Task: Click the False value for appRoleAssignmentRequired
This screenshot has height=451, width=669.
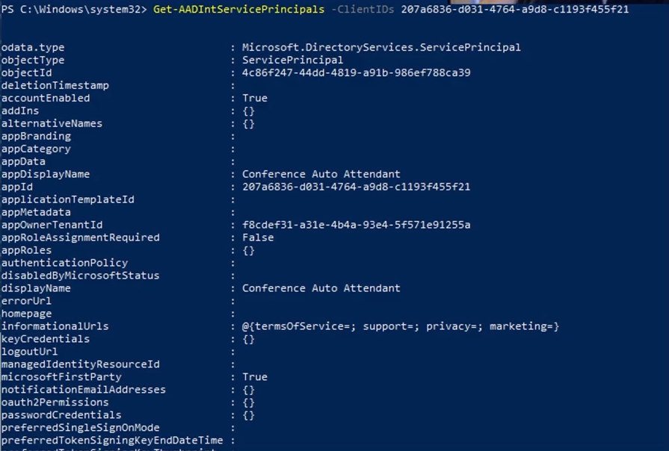Action: [x=258, y=238]
